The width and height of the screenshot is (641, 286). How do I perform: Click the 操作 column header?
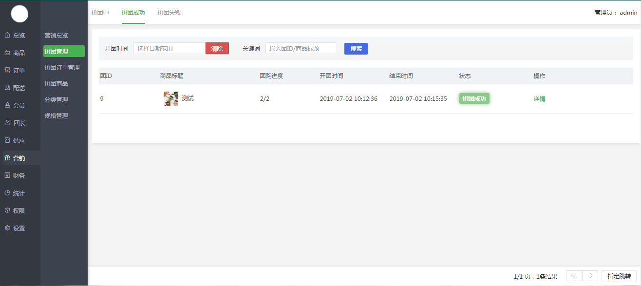click(x=539, y=76)
